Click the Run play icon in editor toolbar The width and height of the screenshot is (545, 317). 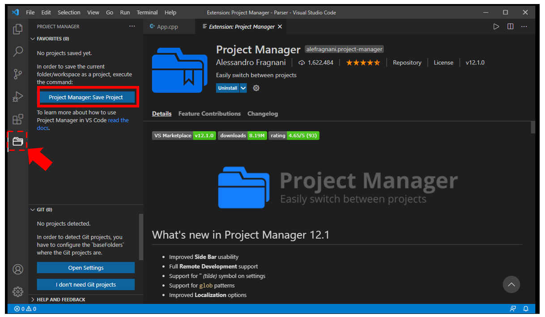[496, 26]
